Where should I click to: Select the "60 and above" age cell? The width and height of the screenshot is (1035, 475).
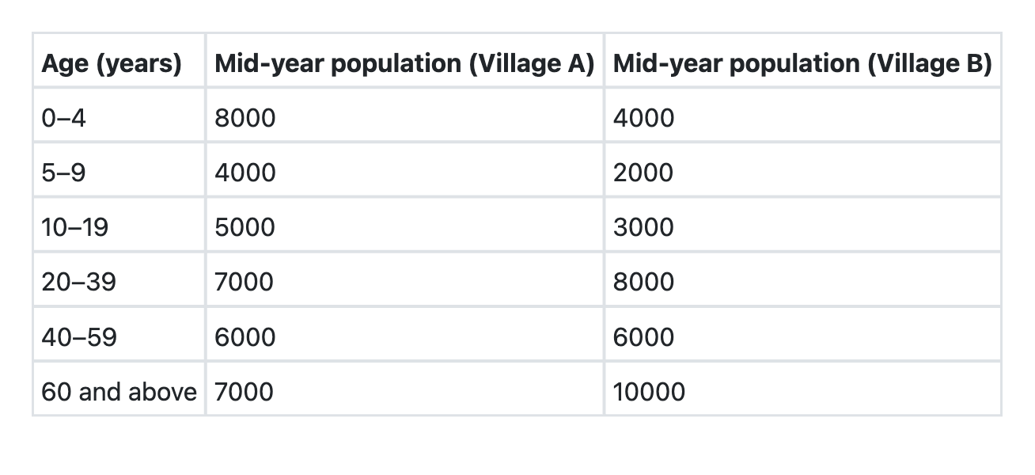pos(119,391)
